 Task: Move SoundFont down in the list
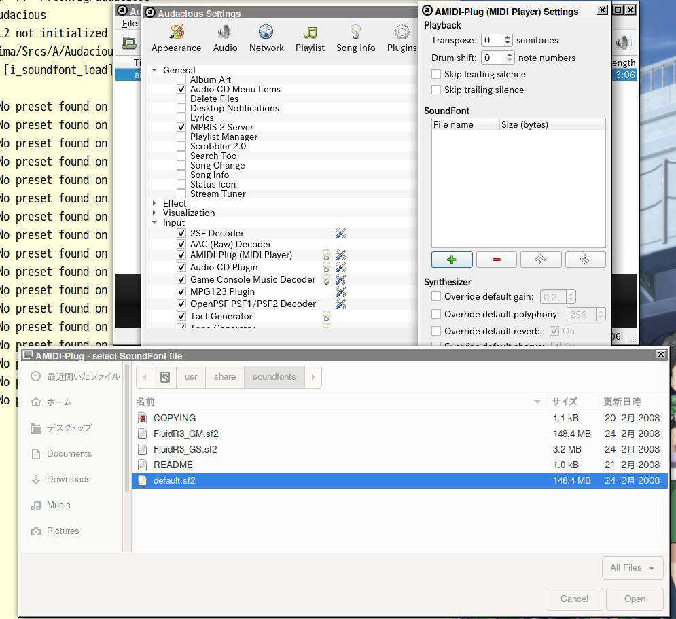pyautogui.click(x=585, y=260)
